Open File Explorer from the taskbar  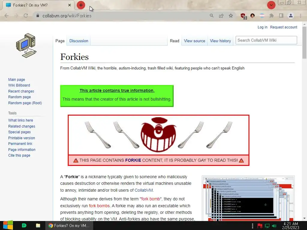click(x=38, y=226)
